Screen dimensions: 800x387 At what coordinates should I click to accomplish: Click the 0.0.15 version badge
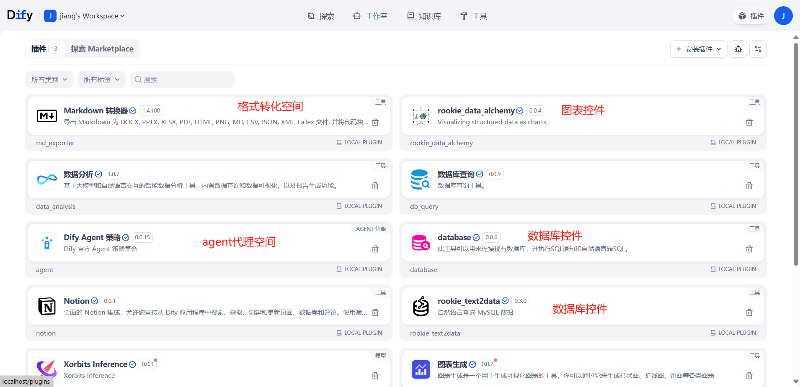pyautogui.click(x=142, y=237)
